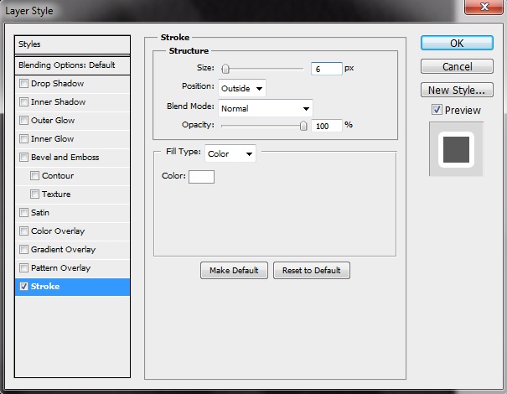The image size is (507, 394).
Task: Toggle the Contour checkbox
Action: coord(34,176)
